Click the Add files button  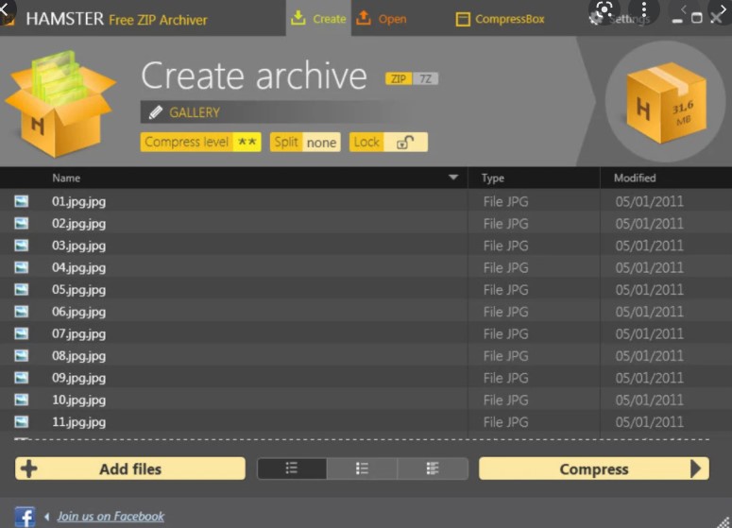click(x=130, y=468)
